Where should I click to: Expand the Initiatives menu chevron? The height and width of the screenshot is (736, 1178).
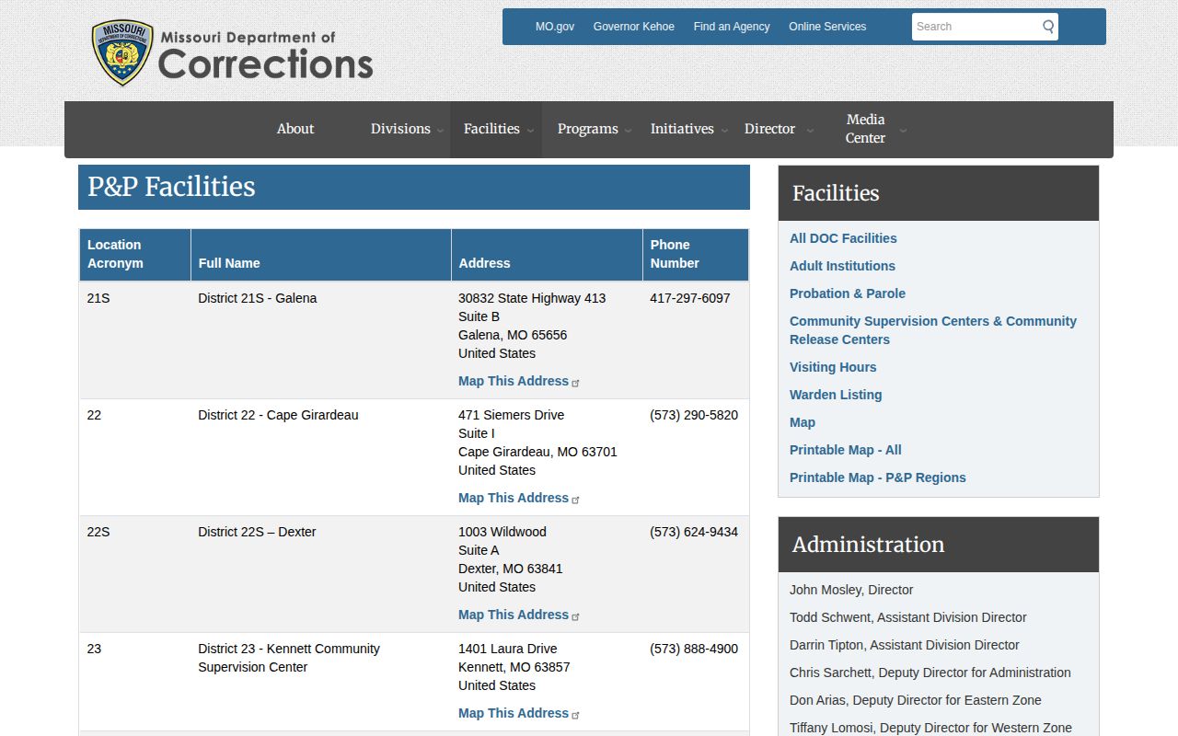click(x=723, y=131)
